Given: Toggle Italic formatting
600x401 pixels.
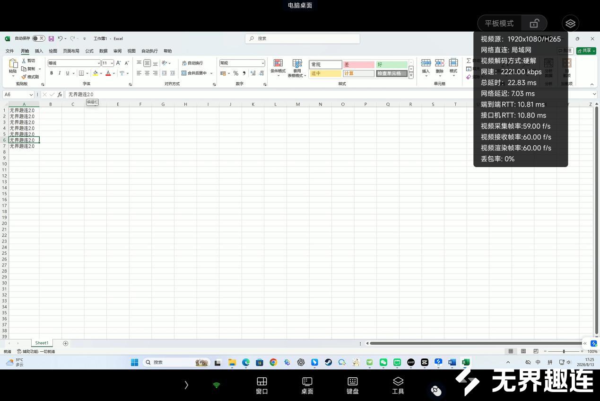Looking at the screenshot, I should [60, 73].
